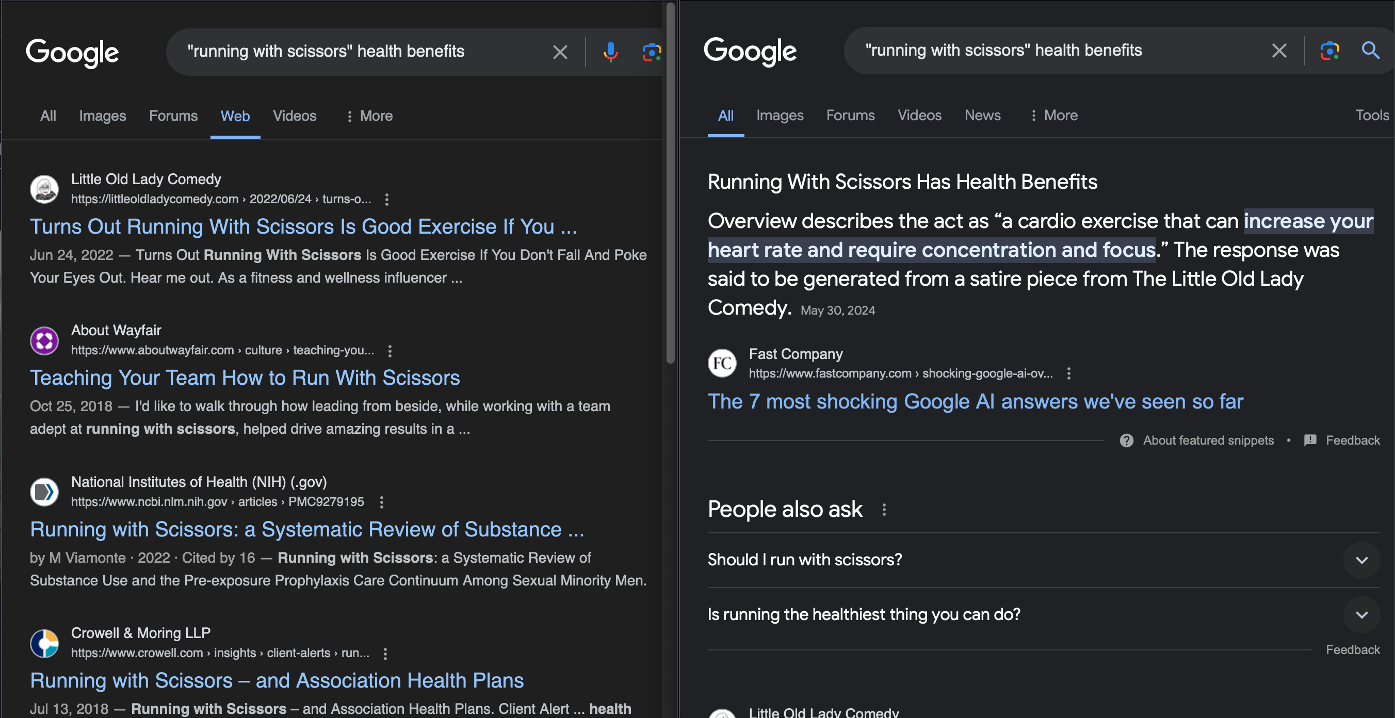
Task: Open the People also ask options menu
Action: point(884,510)
